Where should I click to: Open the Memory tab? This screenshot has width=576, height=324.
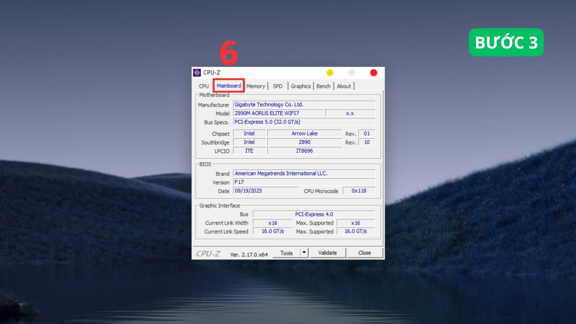click(x=255, y=86)
